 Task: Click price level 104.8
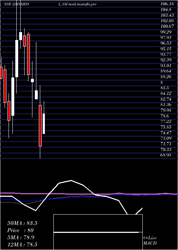(166, 10)
